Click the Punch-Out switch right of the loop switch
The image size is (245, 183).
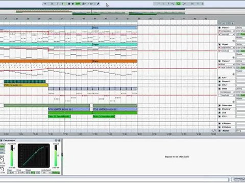tap(184, 4)
